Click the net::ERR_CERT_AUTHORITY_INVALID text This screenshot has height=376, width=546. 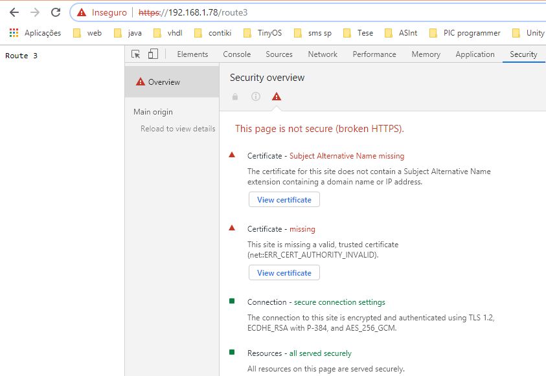[312, 255]
